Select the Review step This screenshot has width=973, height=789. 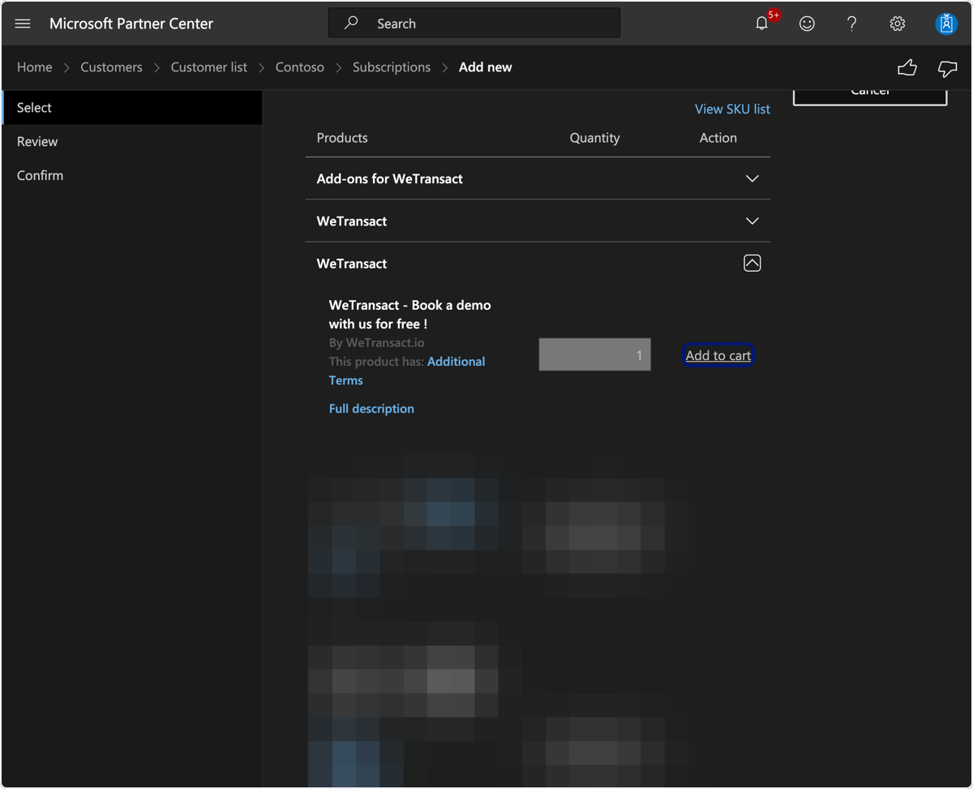[x=37, y=141]
